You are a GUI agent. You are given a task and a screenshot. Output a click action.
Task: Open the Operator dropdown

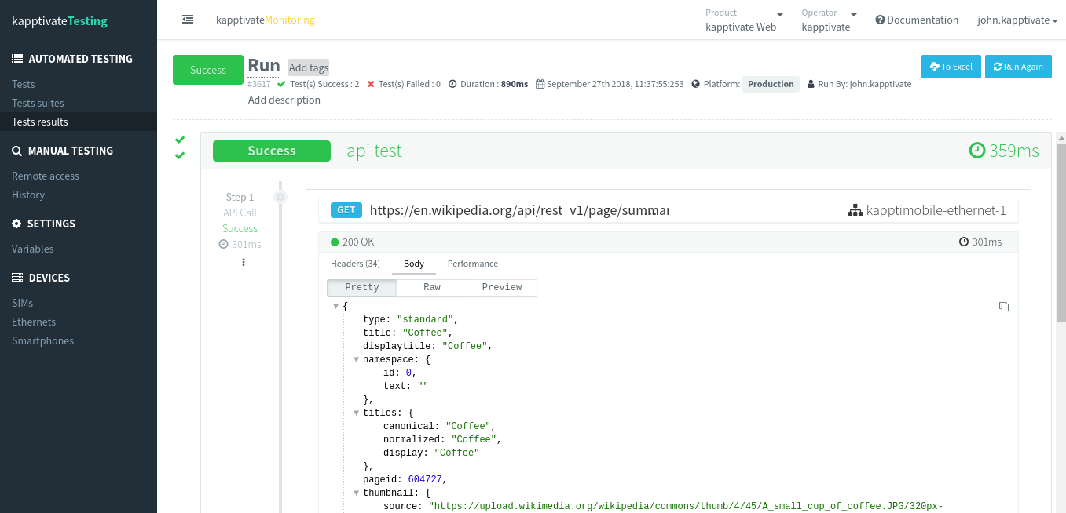829,20
